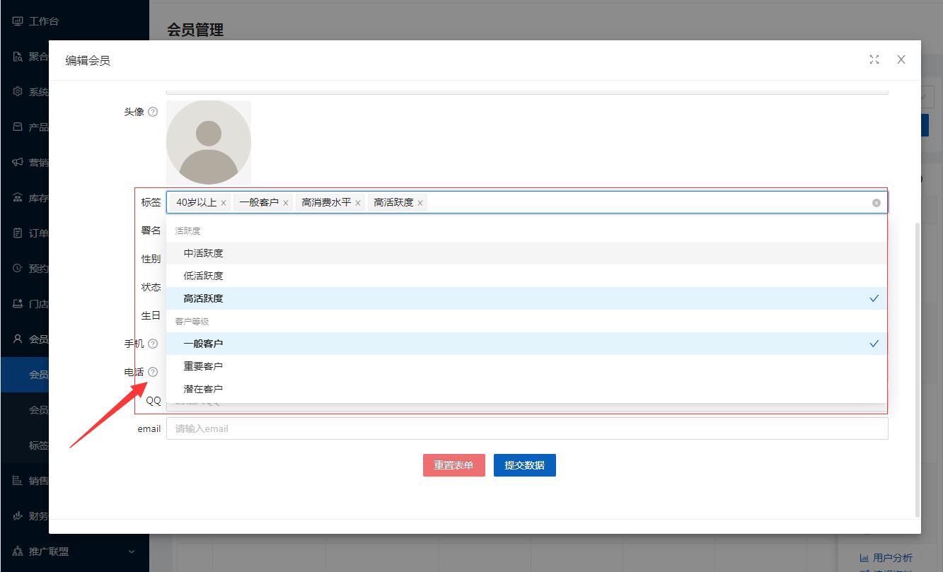Remove the 高消费水平 tag chip
Image resolution: width=943 pixels, height=572 pixels.
point(358,203)
